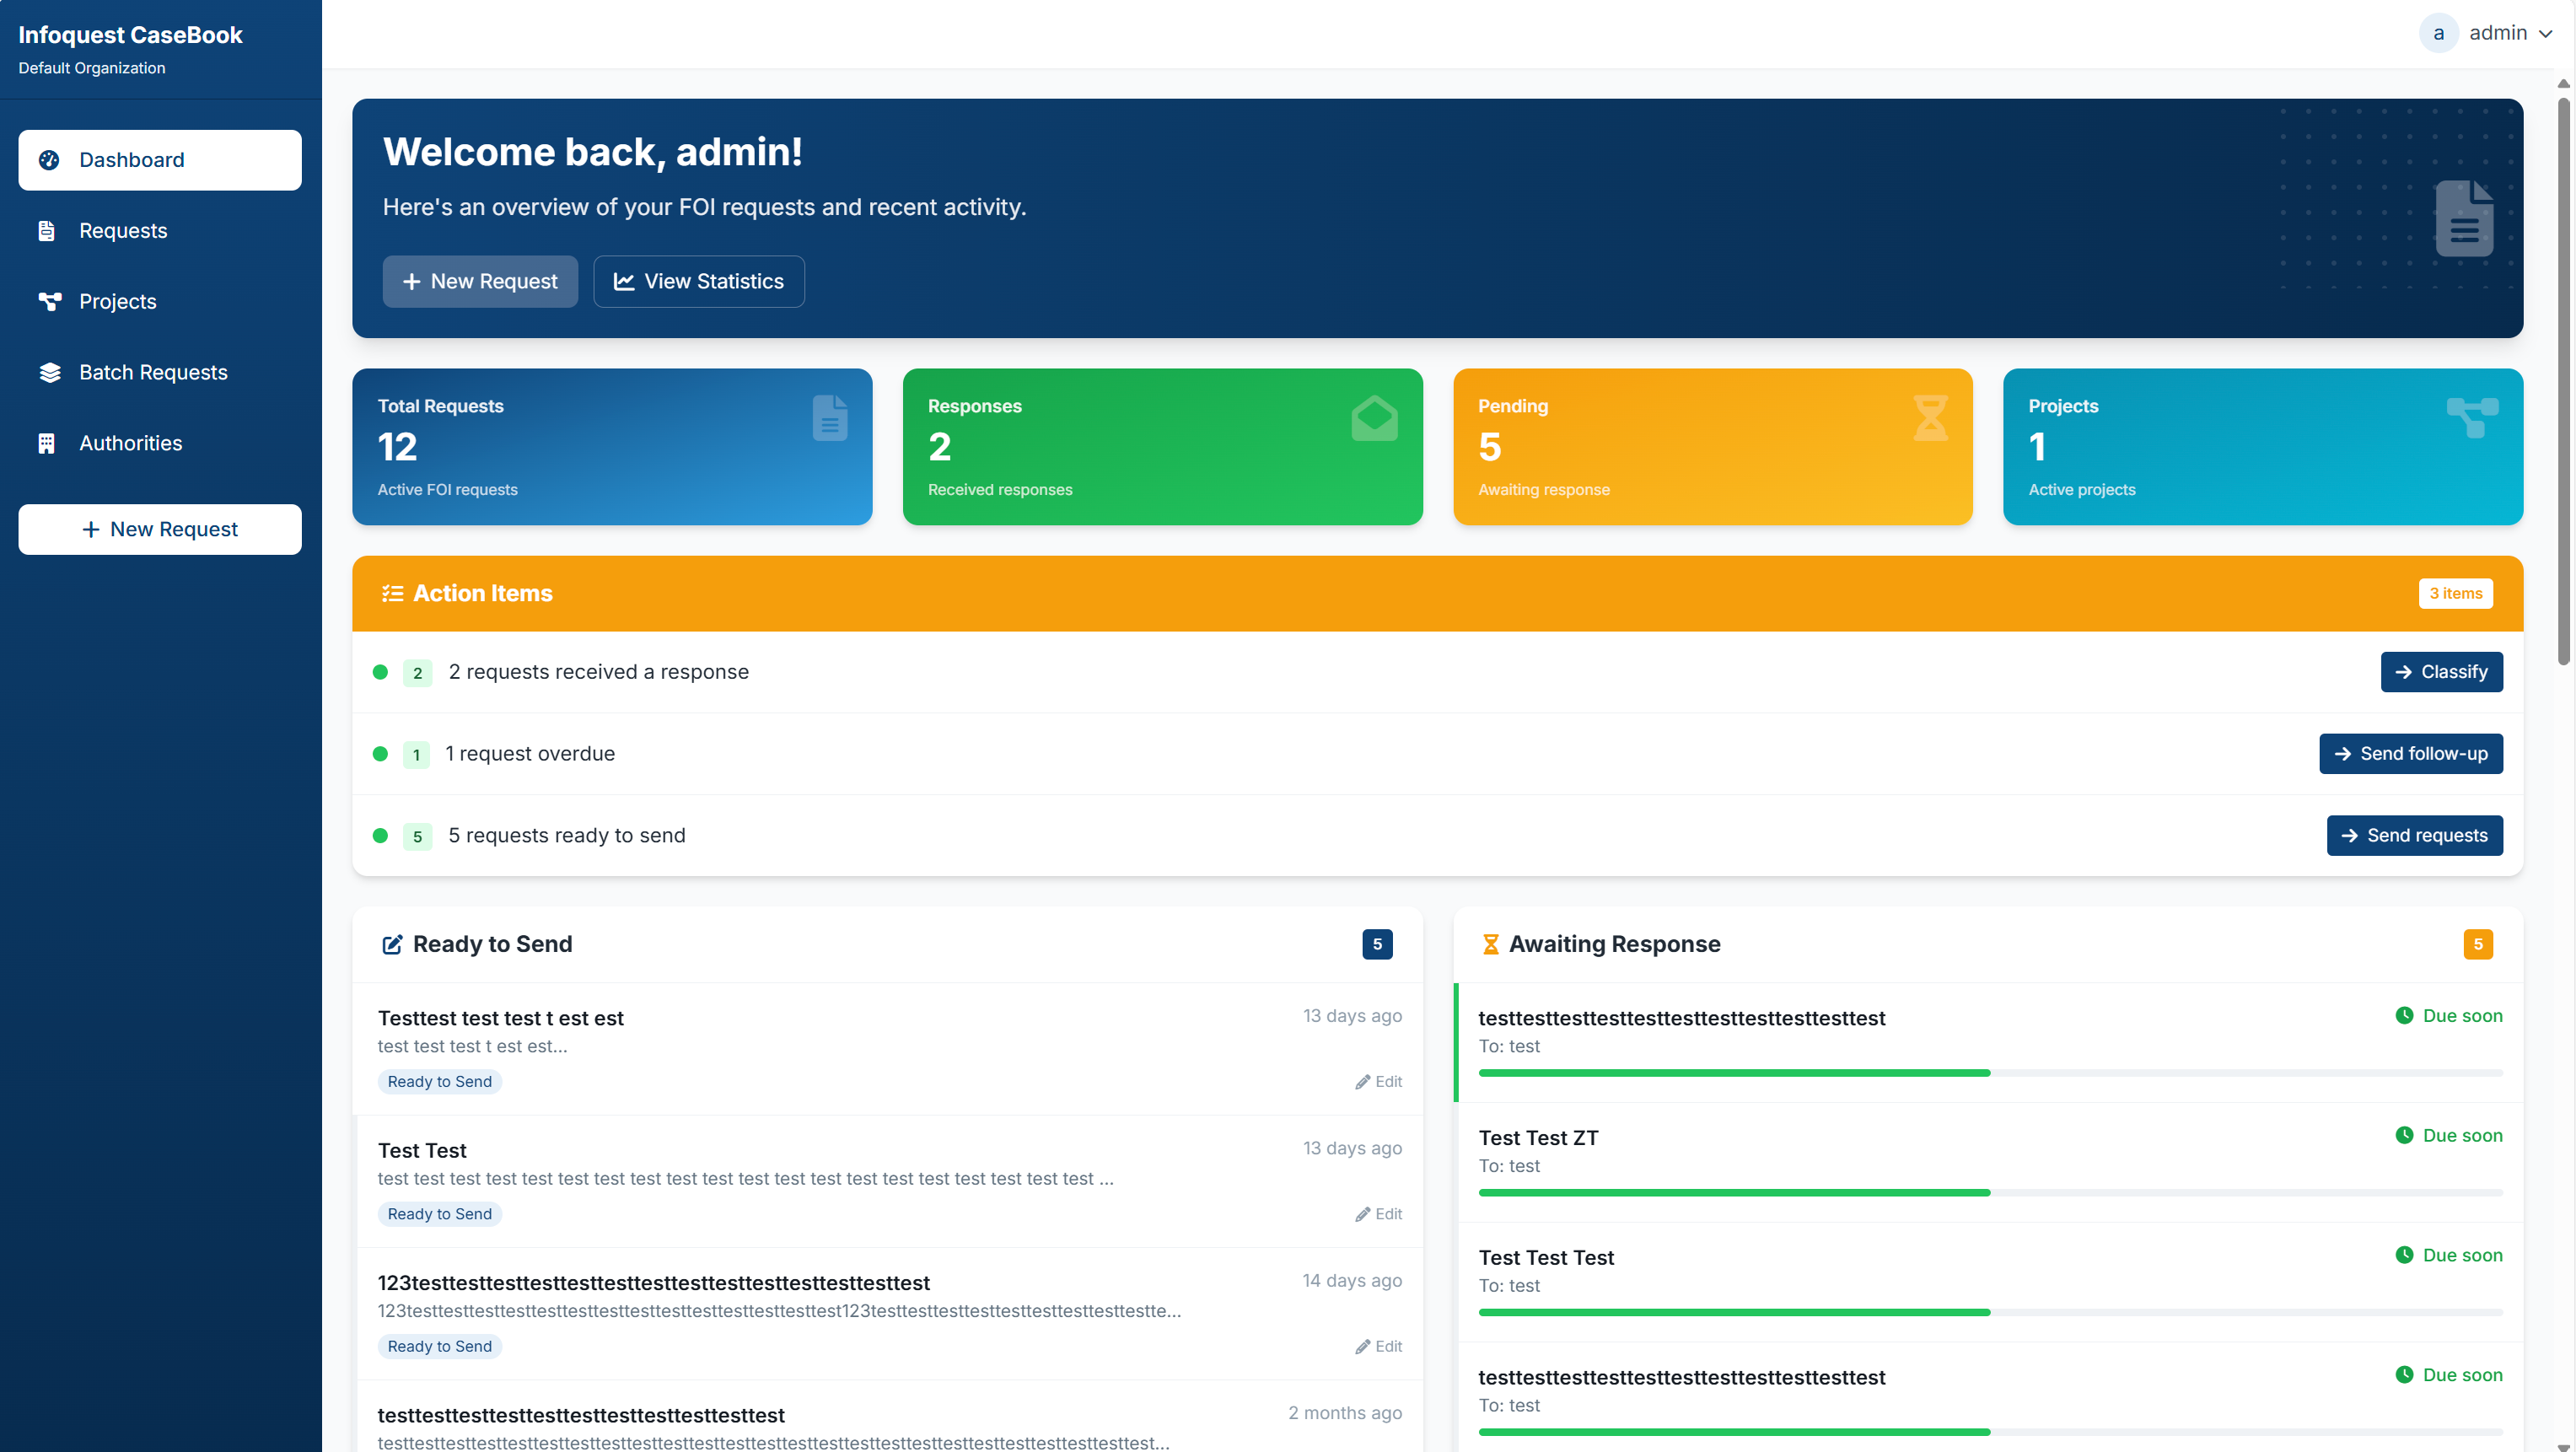
Task: Click the progress bar under Test Test ZT
Action: tap(1990, 1192)
